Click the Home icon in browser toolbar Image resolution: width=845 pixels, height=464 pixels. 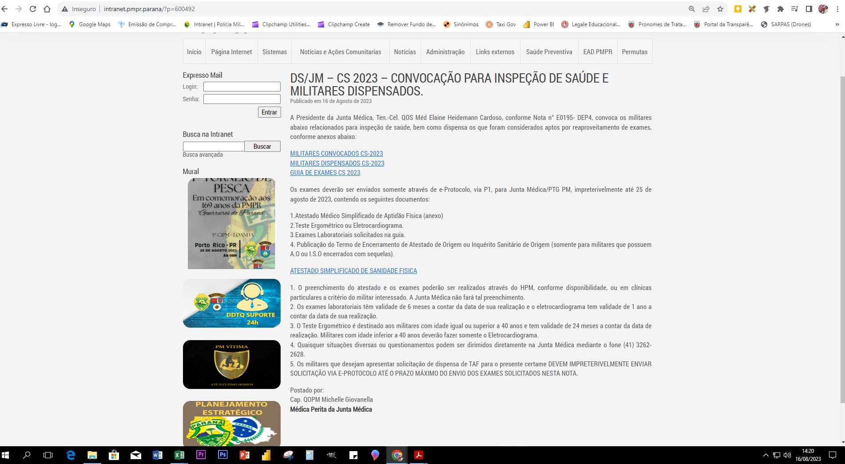tap(47, 9)
